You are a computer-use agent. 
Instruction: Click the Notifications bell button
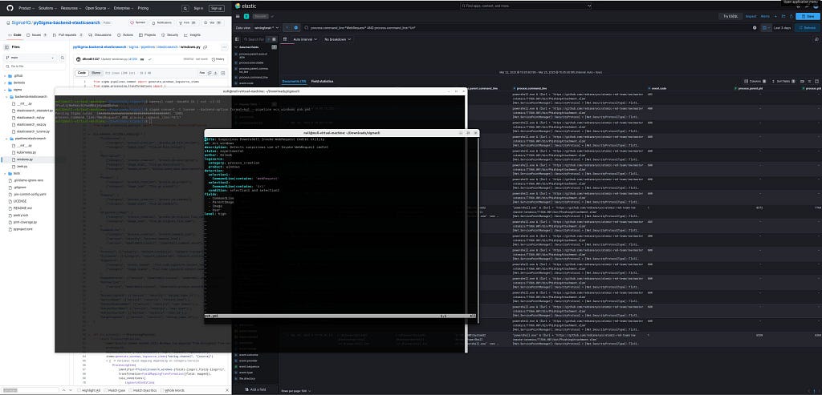click(x=162, y=23)
